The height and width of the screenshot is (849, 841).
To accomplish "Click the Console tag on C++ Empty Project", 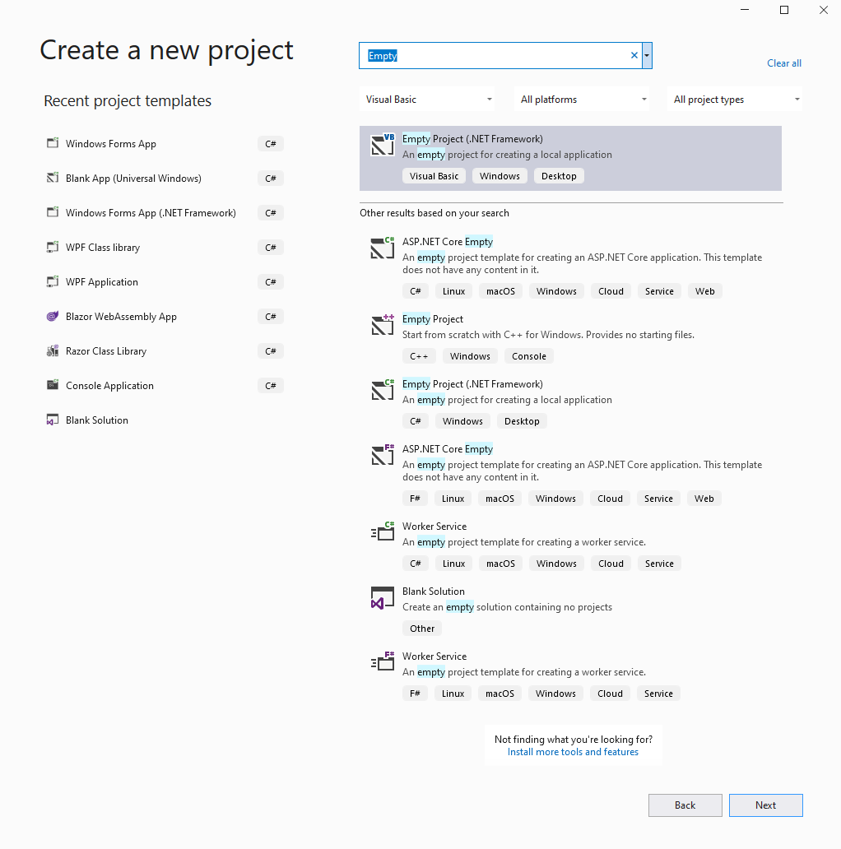I will (529, 356).
